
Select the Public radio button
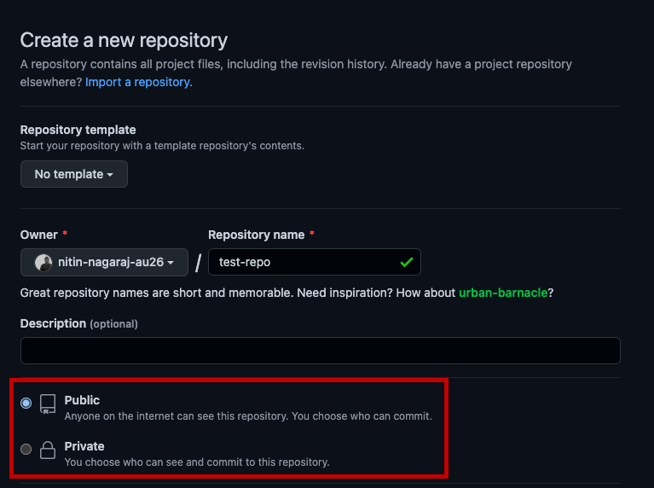coord(26,403)
